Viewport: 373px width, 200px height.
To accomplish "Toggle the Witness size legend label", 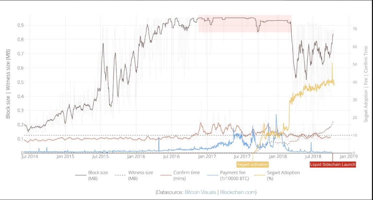I will [x=141, y=175].
